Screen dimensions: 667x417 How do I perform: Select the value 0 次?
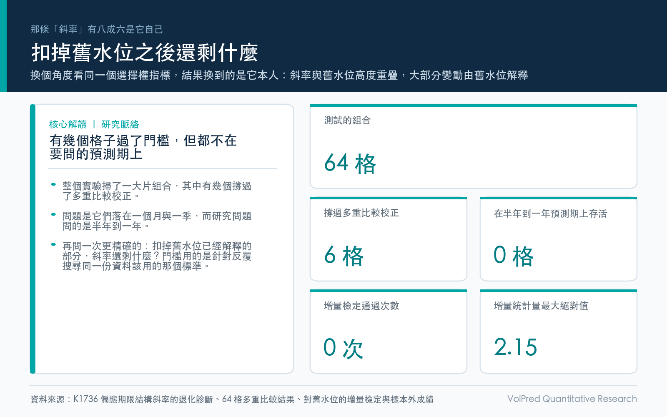(x=344, y=348)
